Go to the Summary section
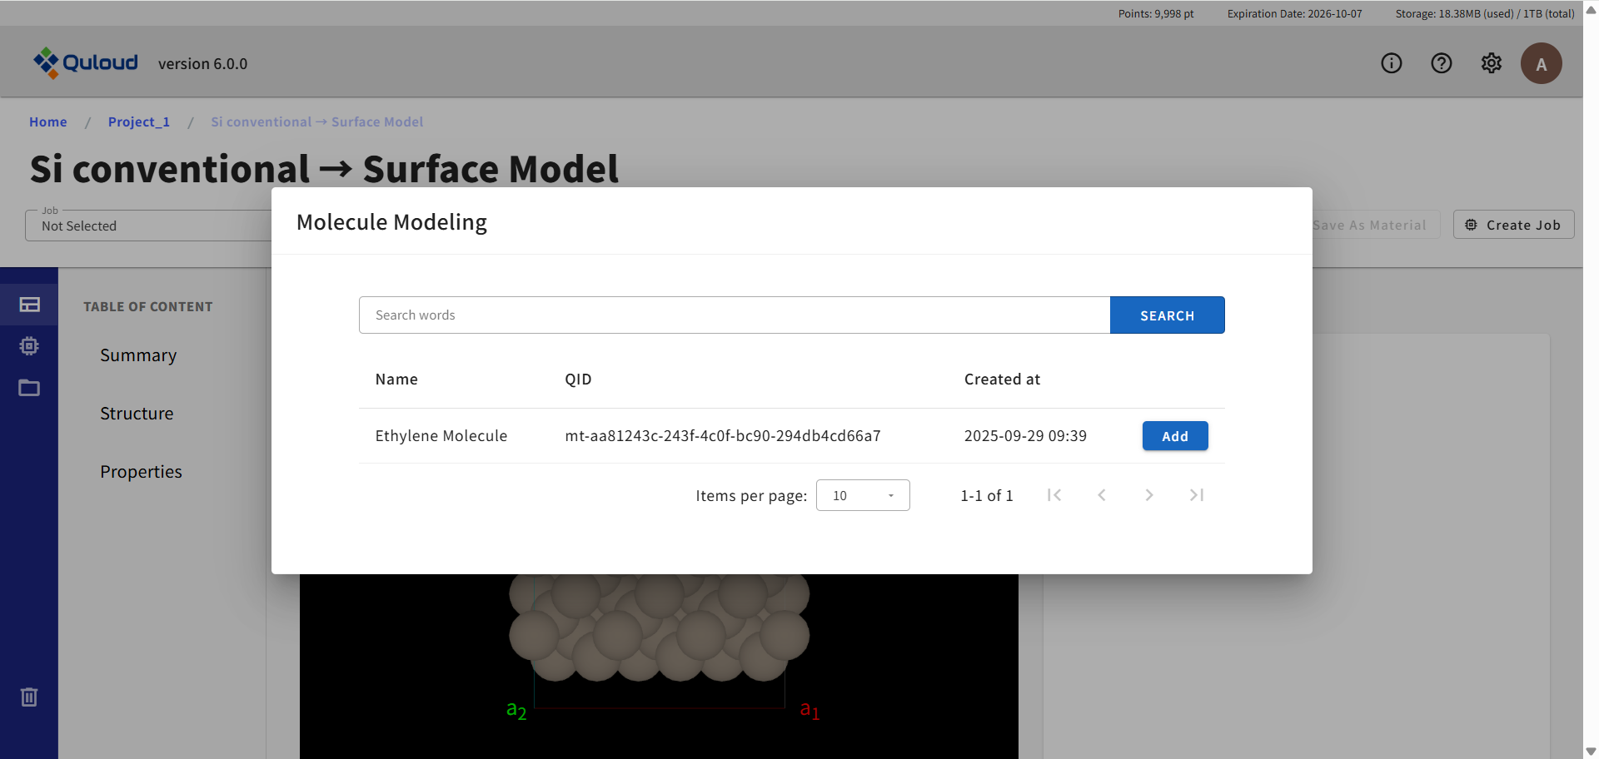Image resolution: width=1599 pixels, height=759 pixels. click(x=138, y=355)
